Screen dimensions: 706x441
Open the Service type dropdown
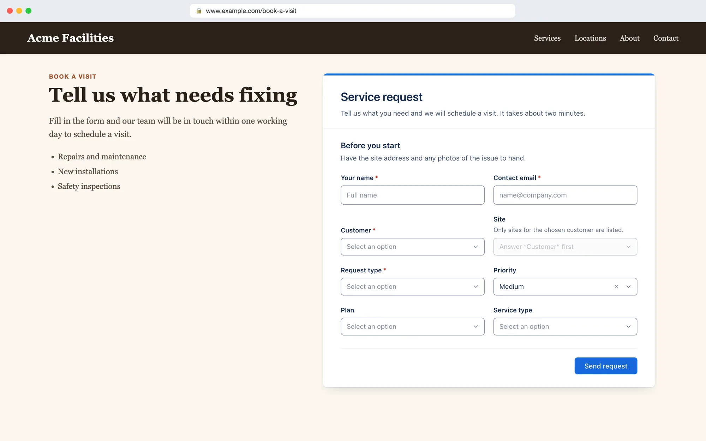coord(565,326)
